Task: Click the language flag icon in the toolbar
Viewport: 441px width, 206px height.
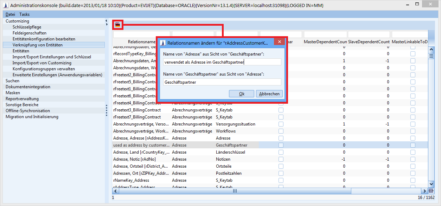Action: coord(117,25)
